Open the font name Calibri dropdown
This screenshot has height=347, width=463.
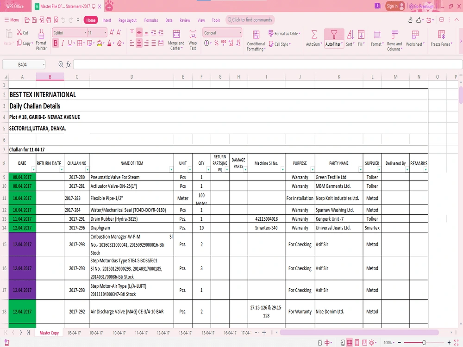[85, 33]
